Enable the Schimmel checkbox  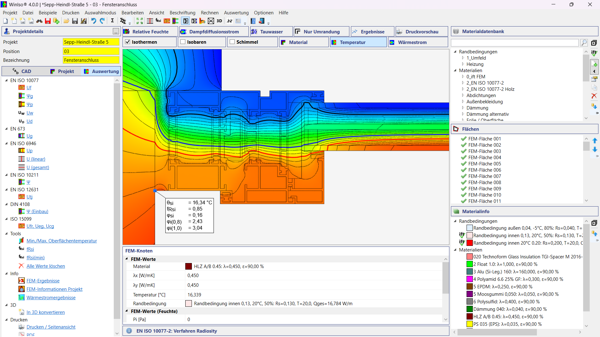tap(232, 42)
